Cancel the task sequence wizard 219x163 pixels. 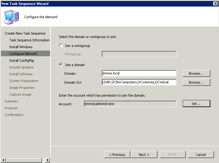pos(201,155)
